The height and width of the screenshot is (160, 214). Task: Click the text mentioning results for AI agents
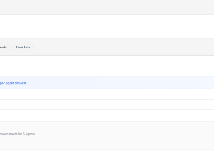(17, 134)
